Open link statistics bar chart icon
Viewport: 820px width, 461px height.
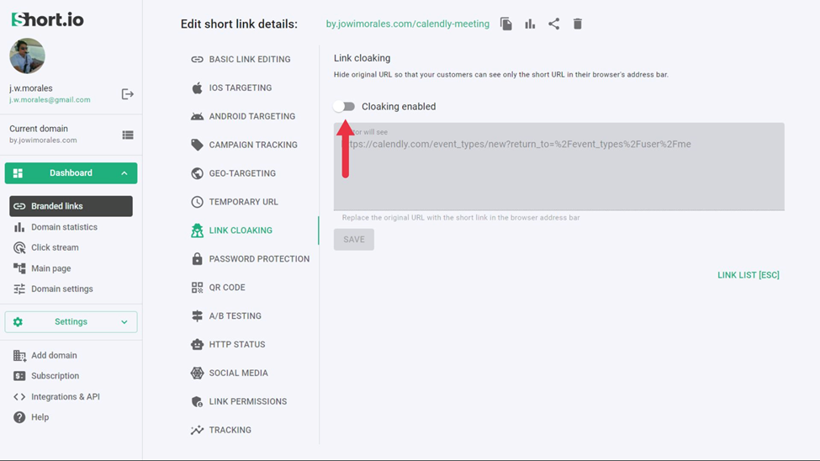click(x=530, y=24)
